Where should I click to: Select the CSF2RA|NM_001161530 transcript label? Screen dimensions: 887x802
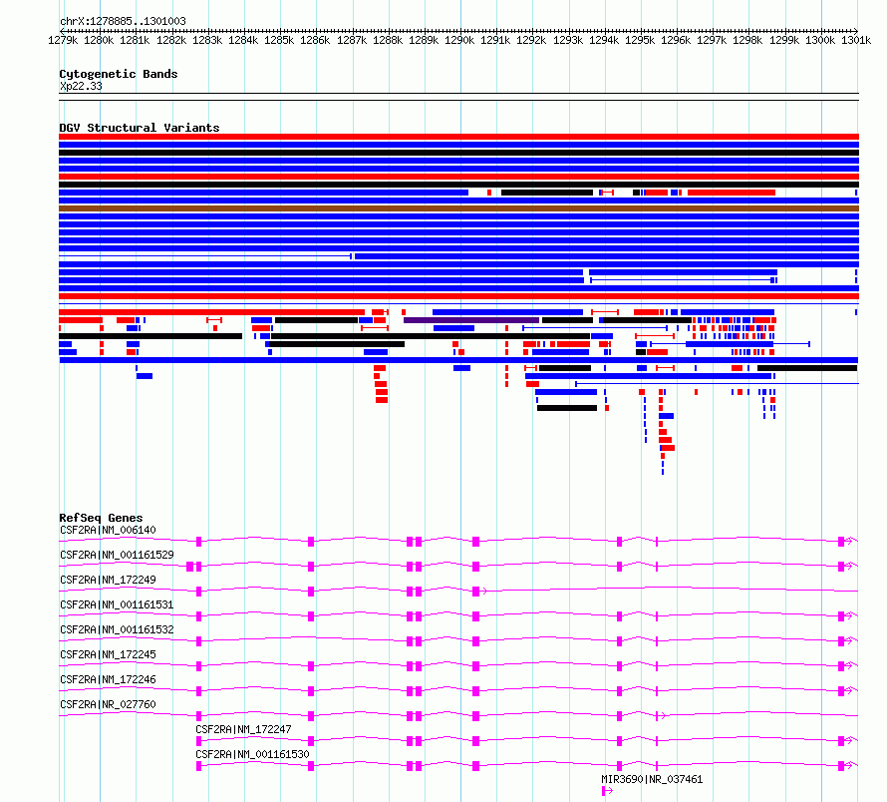point(252,754)
